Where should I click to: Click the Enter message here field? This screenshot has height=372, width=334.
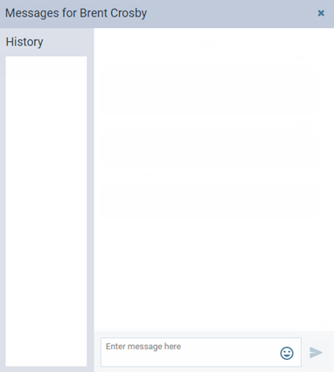click(201, 352)
